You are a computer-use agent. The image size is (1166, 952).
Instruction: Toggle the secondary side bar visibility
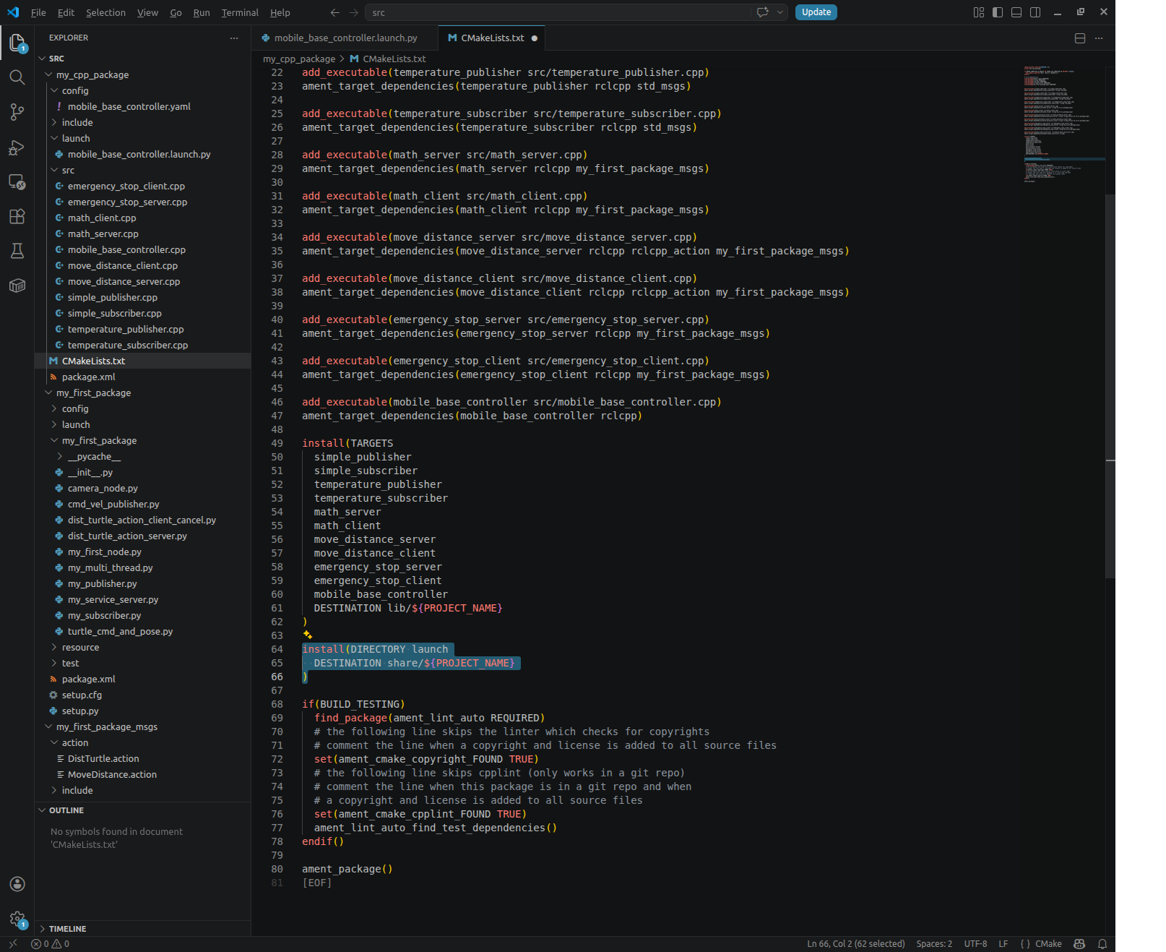pos(1035,12)
